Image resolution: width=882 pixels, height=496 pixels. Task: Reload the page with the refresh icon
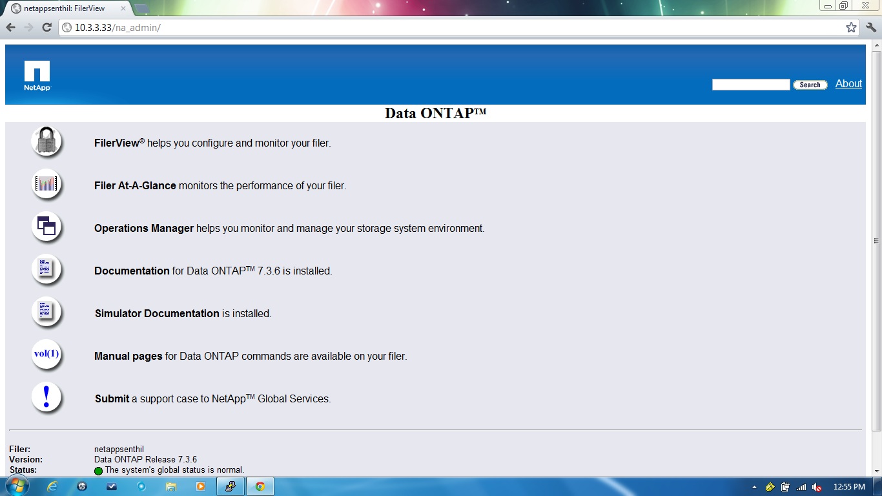pos(46,27)
